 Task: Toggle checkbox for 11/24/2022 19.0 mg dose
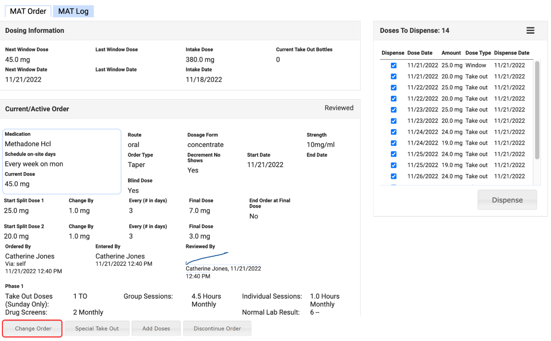[393, 143]
